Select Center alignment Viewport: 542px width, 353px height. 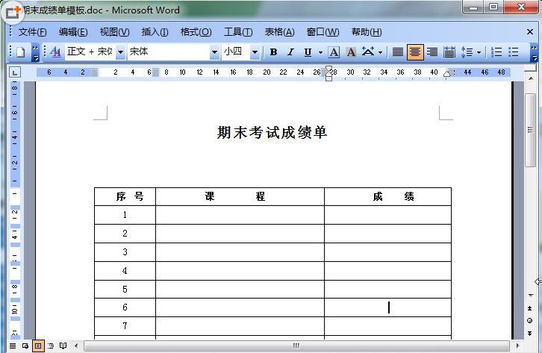point(415,52)
